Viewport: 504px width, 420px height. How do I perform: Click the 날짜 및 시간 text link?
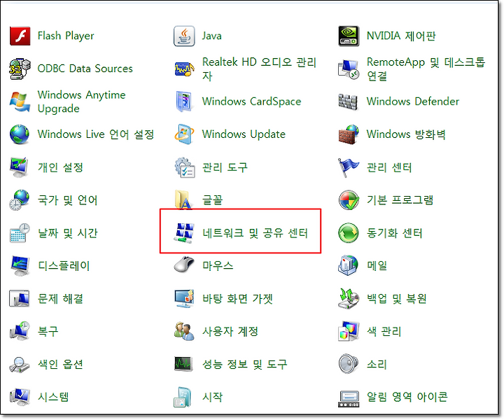[x=68, y=232]
